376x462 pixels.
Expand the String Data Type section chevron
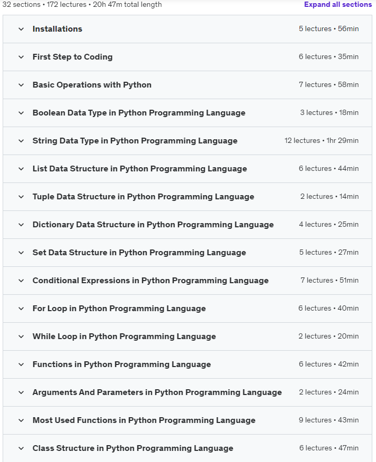click(21, 141)
